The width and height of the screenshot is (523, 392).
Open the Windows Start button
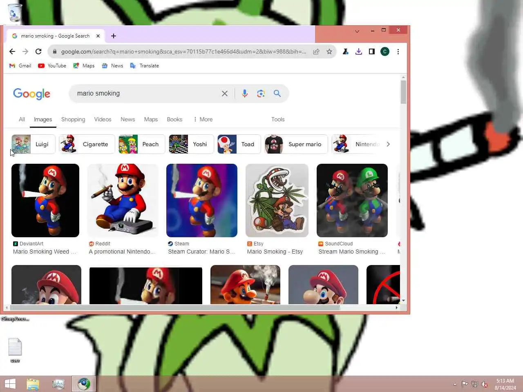10,384
